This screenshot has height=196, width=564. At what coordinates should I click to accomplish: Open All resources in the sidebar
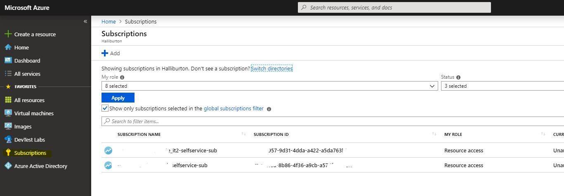click(29, 100)
